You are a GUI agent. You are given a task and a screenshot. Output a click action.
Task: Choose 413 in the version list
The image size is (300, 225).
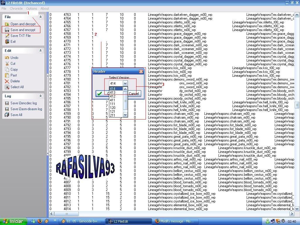pyautogui.click(x=116, y=93)
